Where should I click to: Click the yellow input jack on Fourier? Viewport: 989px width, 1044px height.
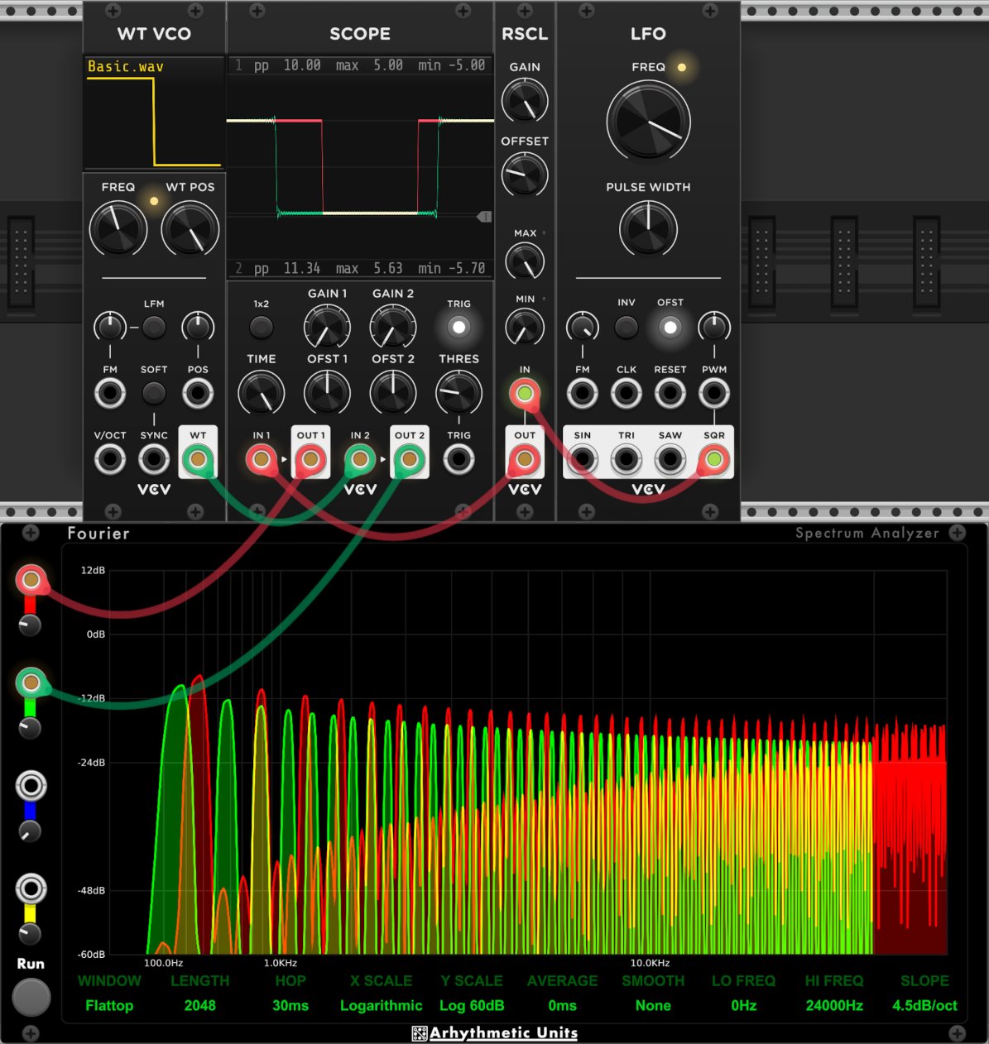coord(31,888)
